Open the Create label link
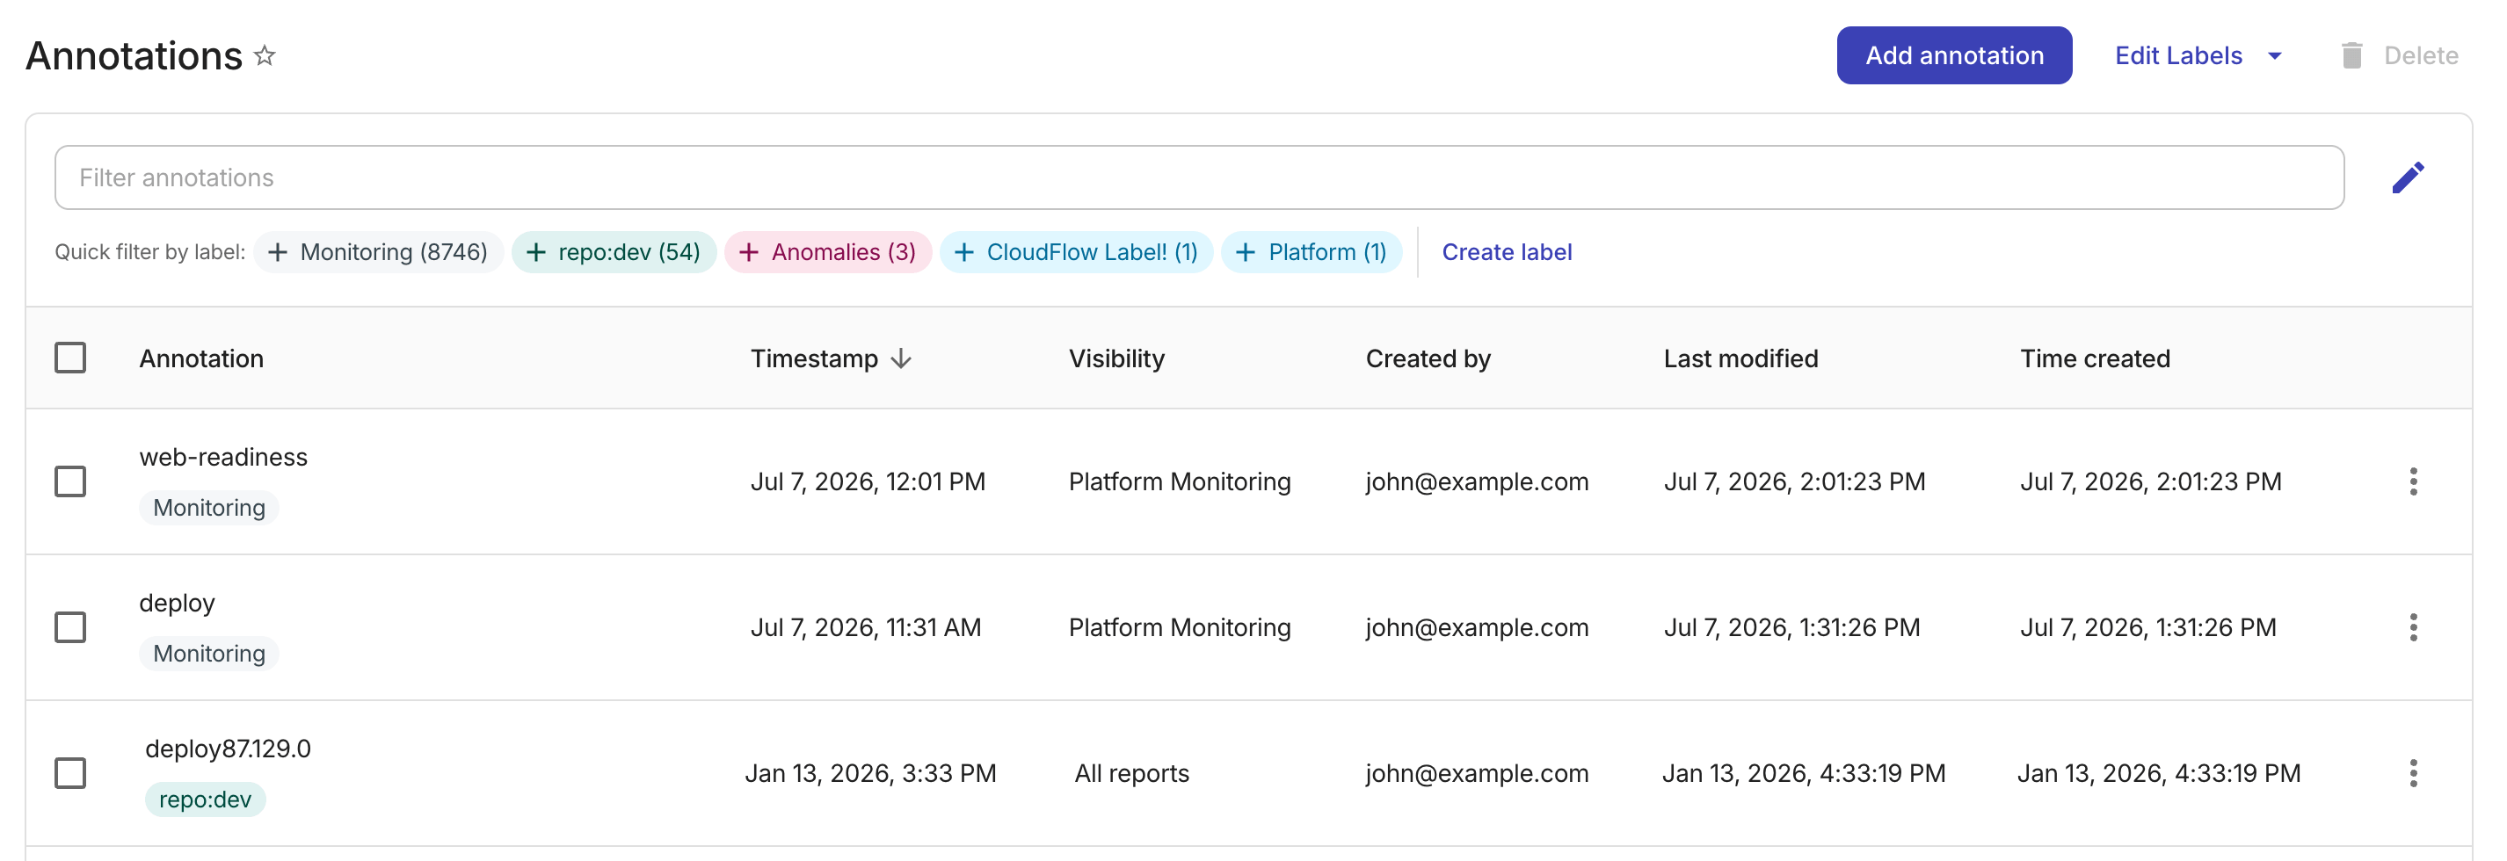2507x861 pixels. click(1507, 252)
